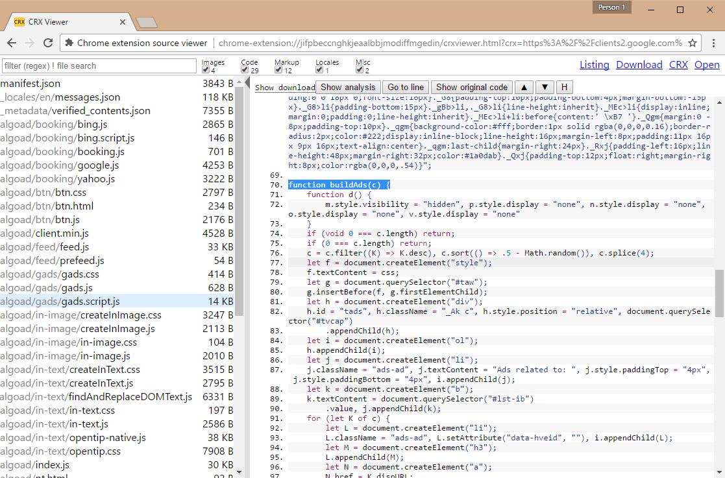Image resolution: width=725 pixels, height=478 pixels.
Task: Open the Chrome menu (three dots)
Action: 714,42
